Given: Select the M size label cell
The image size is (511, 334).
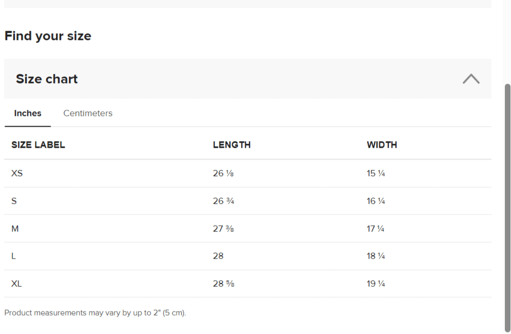Looking at the screenshot, I should pos(15,228).
